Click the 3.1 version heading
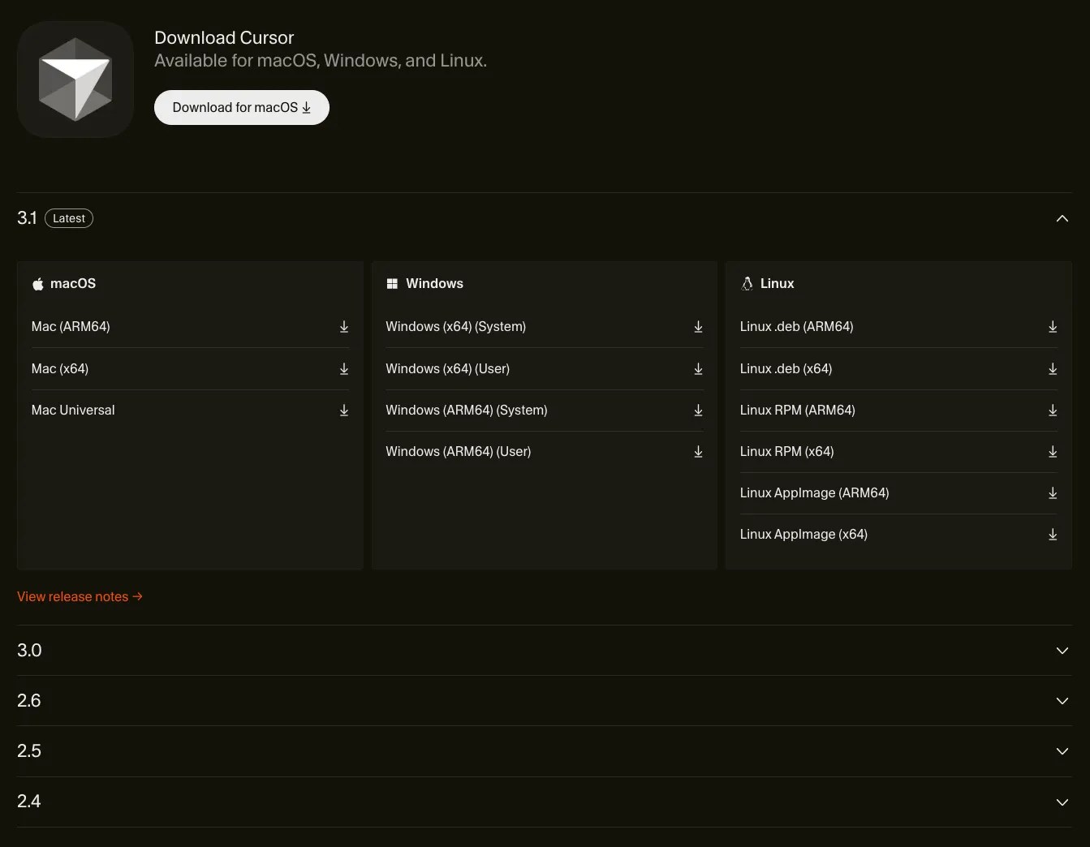1090x847 pixels. 27,218
